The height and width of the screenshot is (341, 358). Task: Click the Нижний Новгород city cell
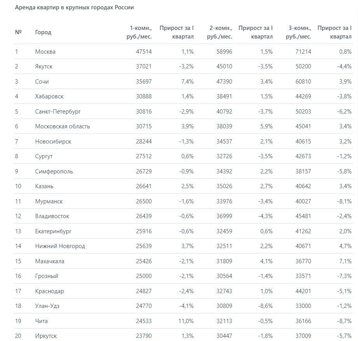[x=60, y=246]
